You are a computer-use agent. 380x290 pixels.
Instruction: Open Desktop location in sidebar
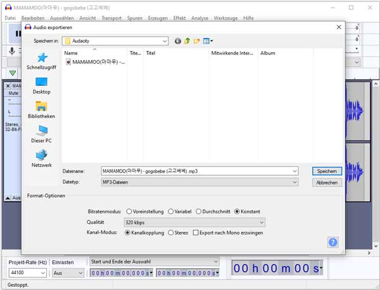41,86
